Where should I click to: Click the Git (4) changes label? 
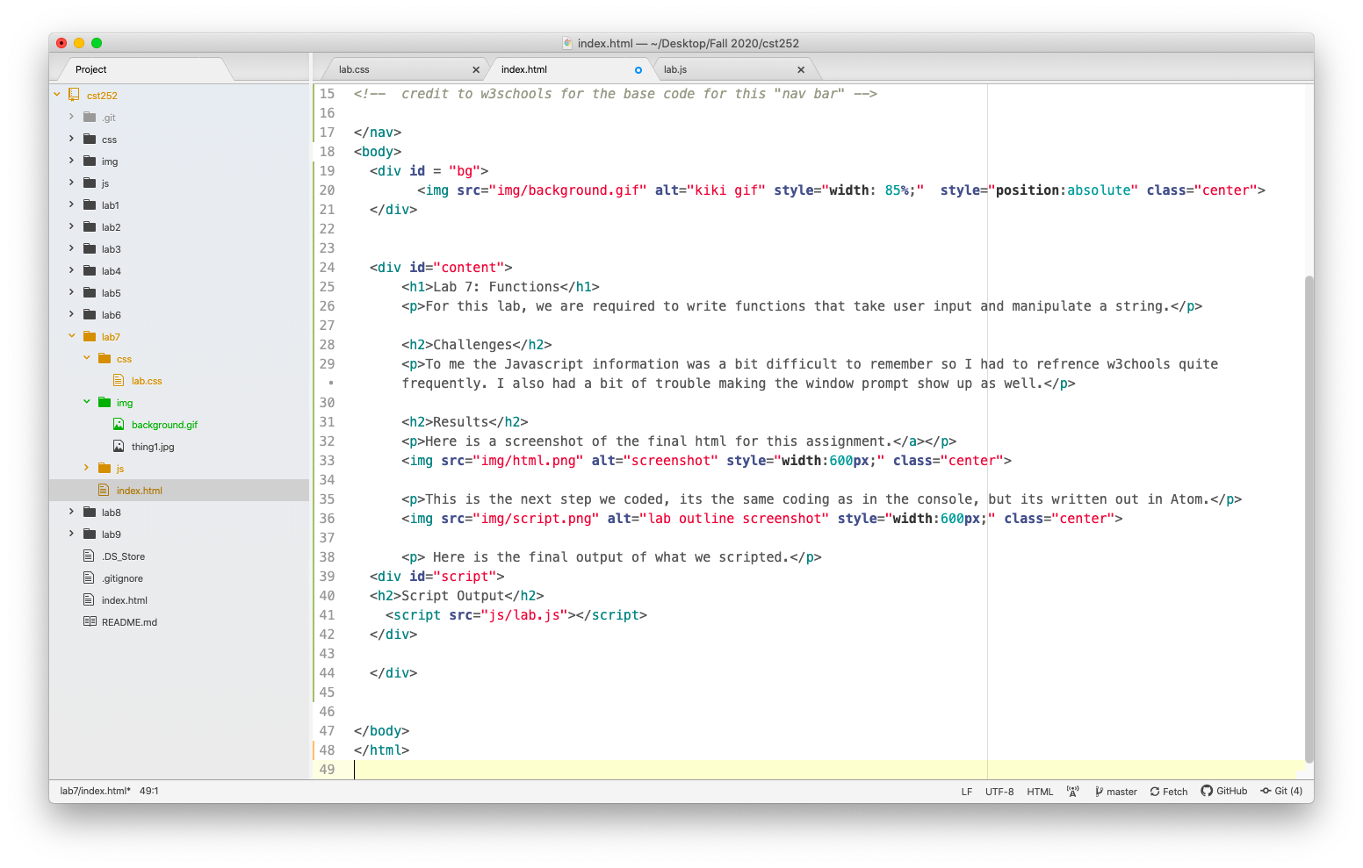coord(1288,791)
